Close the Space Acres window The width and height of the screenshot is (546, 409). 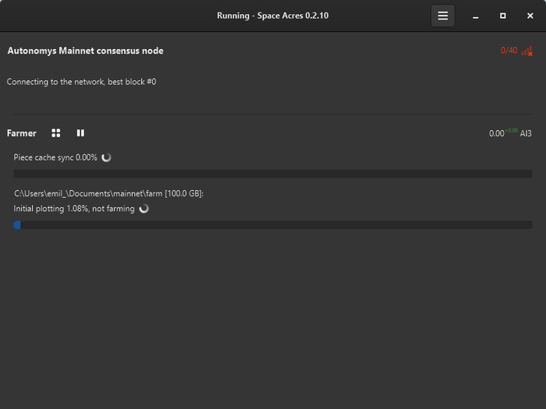pyautogui.click(x=530, y=16)
